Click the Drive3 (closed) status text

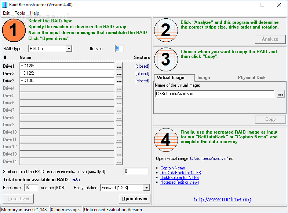click(142, 81)
